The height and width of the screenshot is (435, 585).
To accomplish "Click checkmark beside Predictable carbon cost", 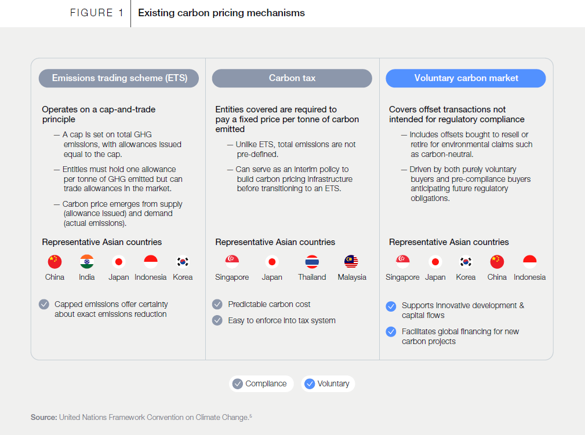I will [217, 304].
